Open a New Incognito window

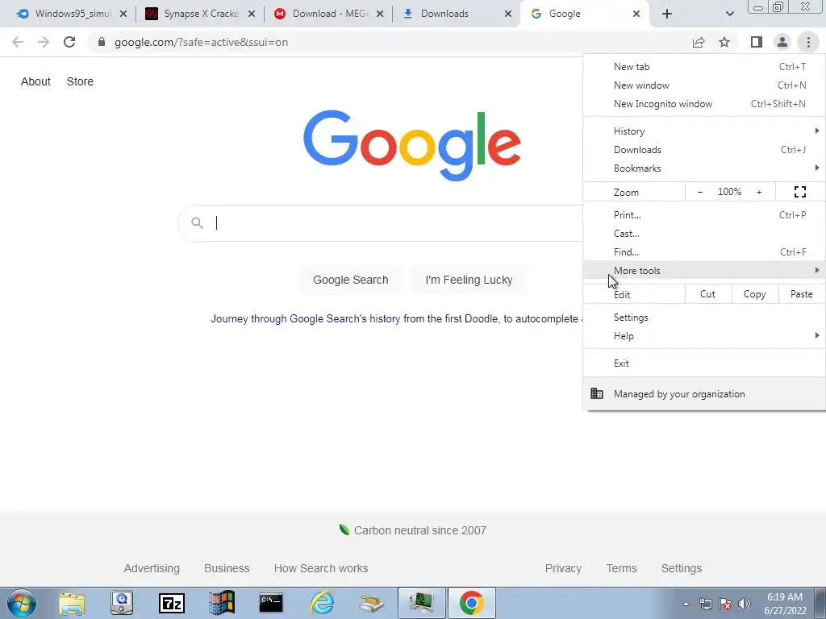click(x=704, y=104)
